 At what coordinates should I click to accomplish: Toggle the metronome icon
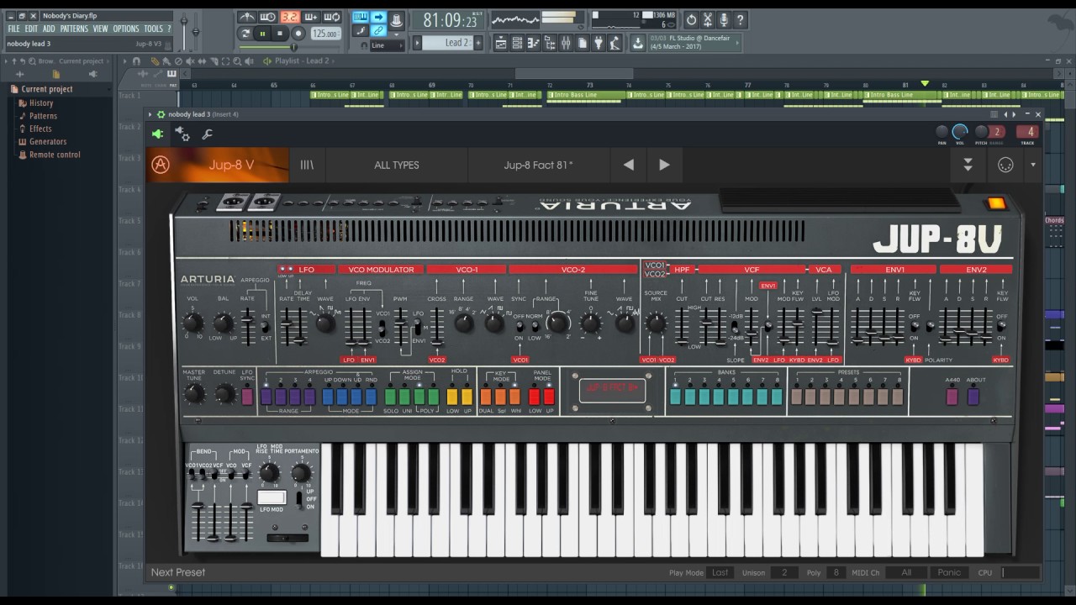pos(247,17)
